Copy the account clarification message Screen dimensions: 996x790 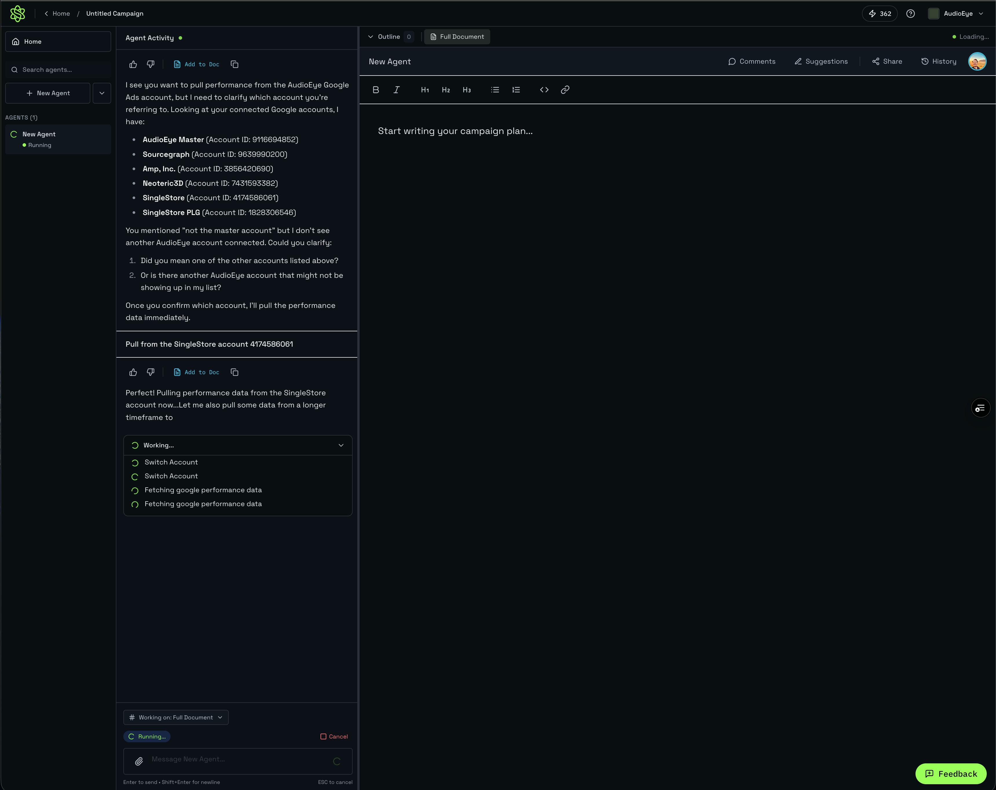235,64
